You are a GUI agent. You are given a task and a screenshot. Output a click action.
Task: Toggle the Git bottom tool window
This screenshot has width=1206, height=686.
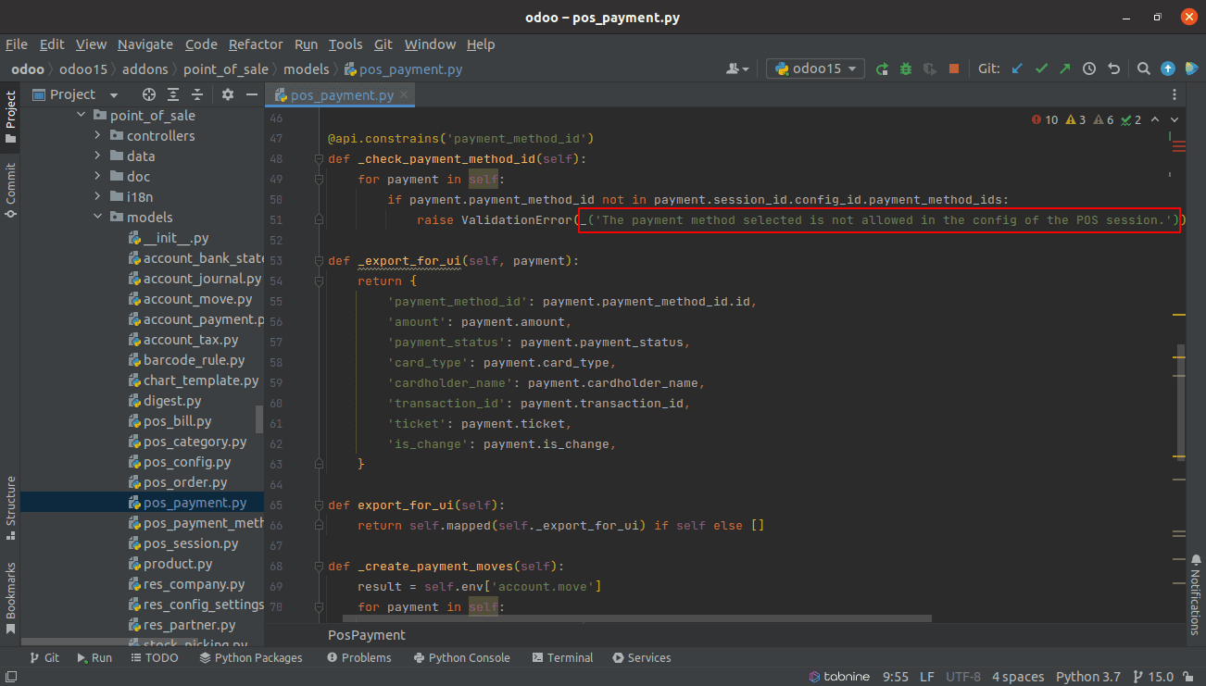(x=44, y=657)
